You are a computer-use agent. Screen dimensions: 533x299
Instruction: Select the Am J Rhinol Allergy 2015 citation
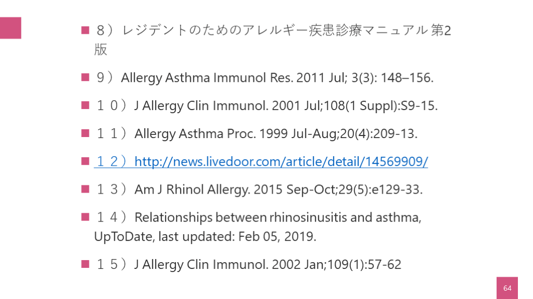pyautogui.click(x=278, y=189)
